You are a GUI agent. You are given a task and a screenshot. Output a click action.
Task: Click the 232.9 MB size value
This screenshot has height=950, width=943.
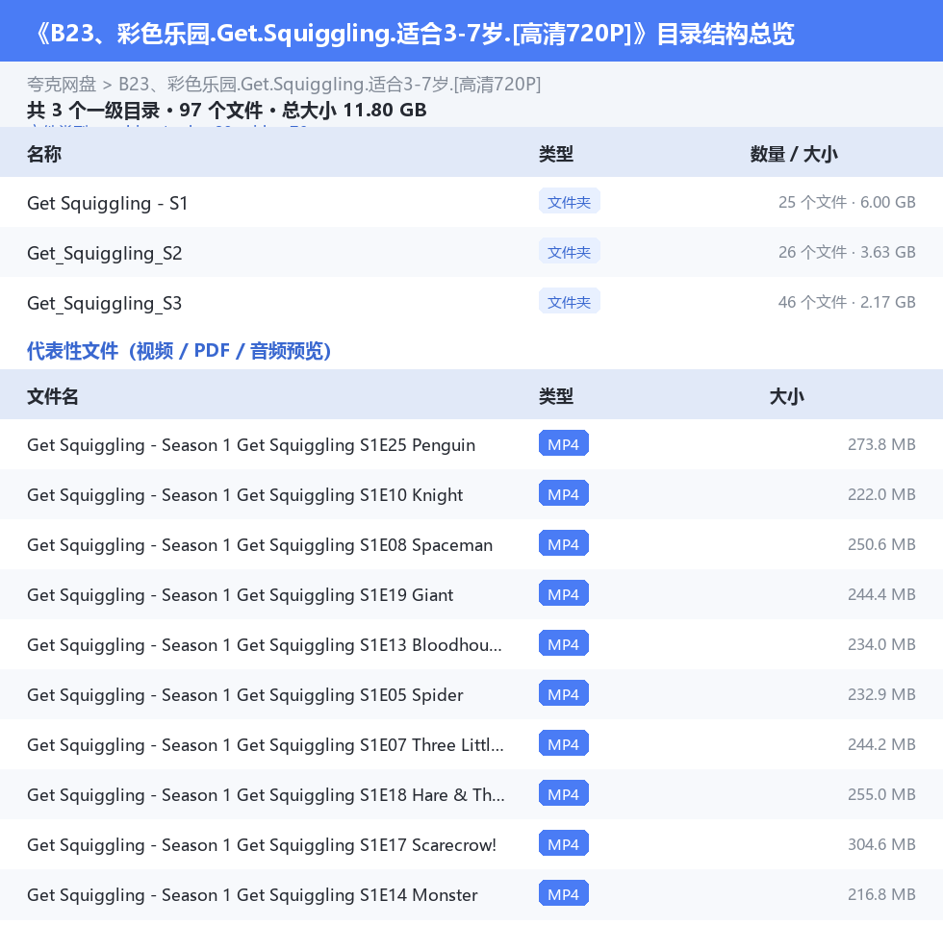tap(881, 694)
